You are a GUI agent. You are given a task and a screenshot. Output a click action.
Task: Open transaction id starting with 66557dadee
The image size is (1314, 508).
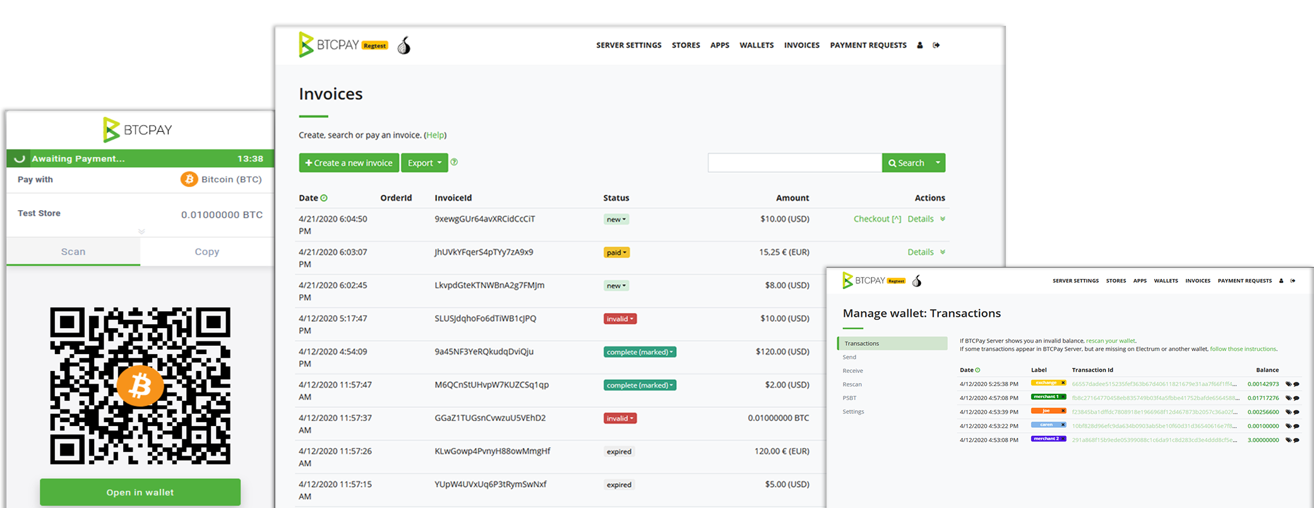click(x=1154, y=384)
